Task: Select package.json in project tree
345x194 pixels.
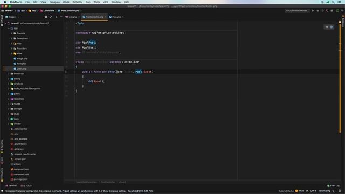Action: 20,179
